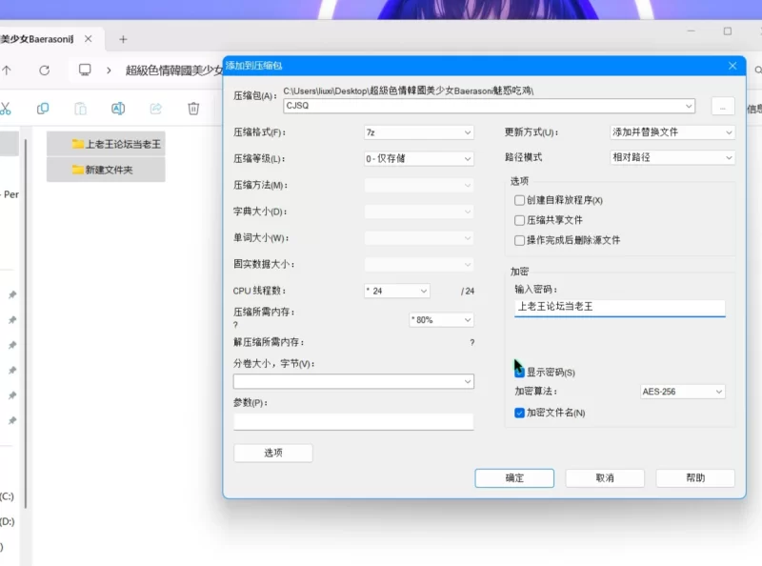
Task: Enable 操作完成后删除源文件 checkbox
Action: [x=519, y=240]
